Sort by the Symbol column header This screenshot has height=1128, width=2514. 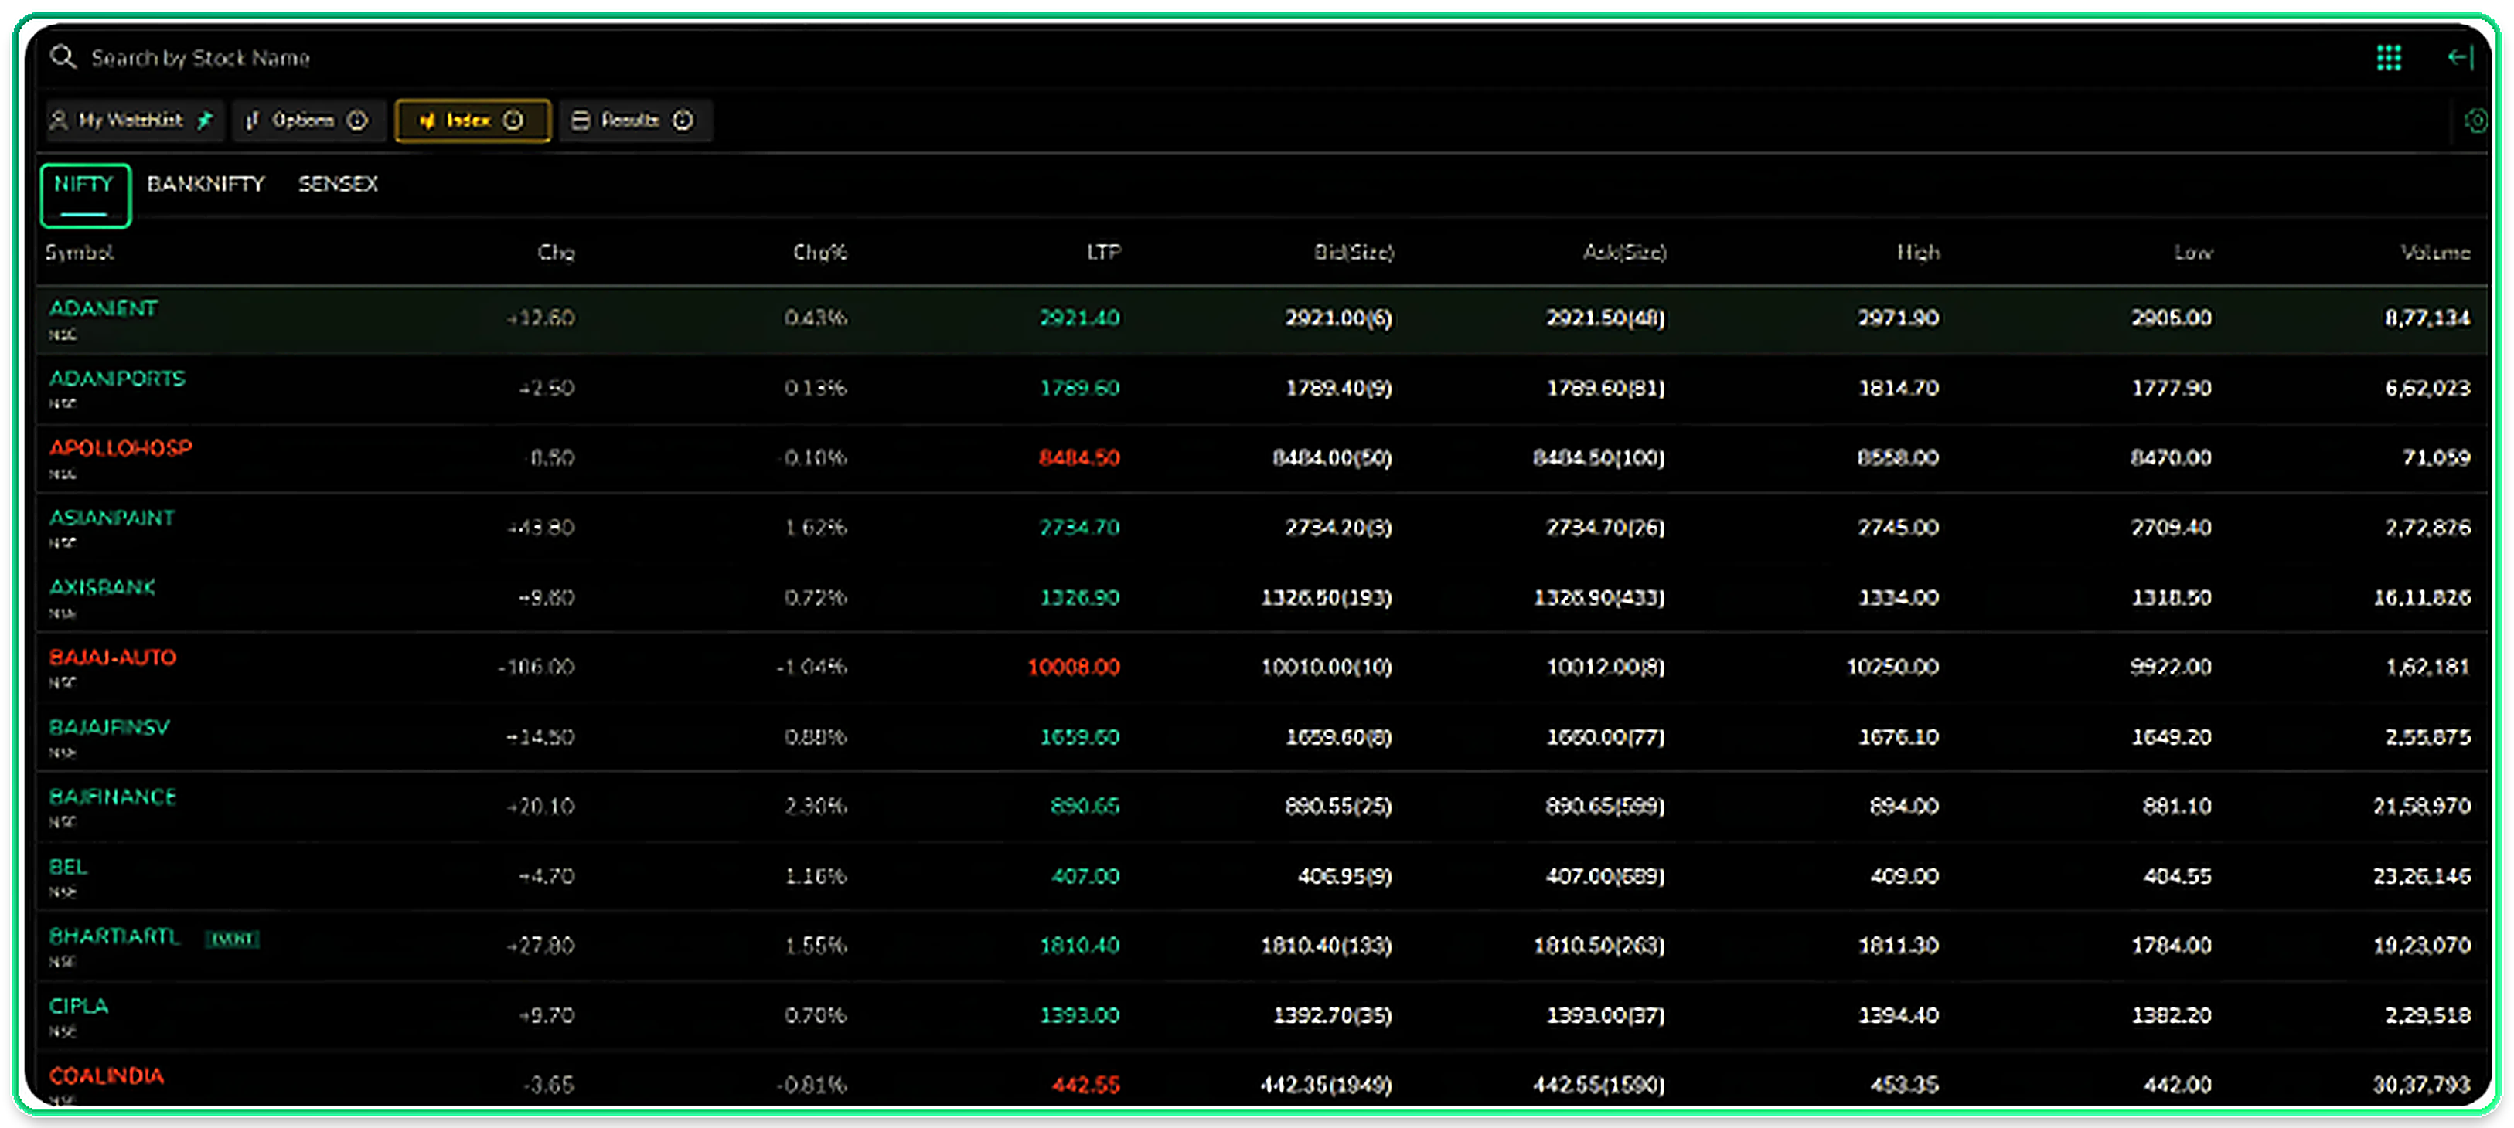79,253
